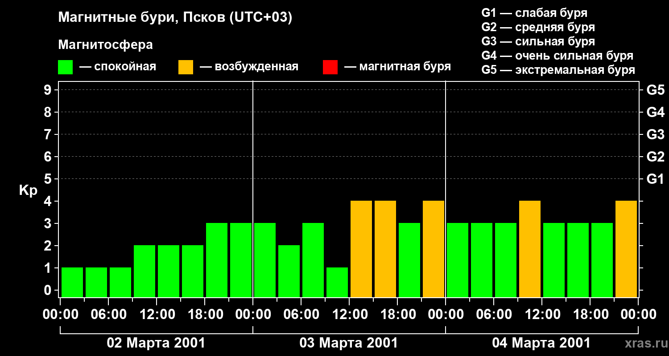Click the G5 tick label on the right axis
This screenshot has height=356, width=669.
[x=655, y=90]
